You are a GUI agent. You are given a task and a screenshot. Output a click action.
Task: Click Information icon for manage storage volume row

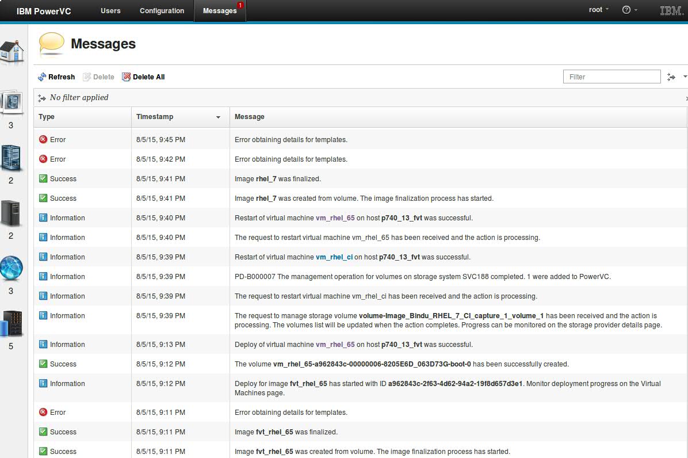[x=43, y=315]
